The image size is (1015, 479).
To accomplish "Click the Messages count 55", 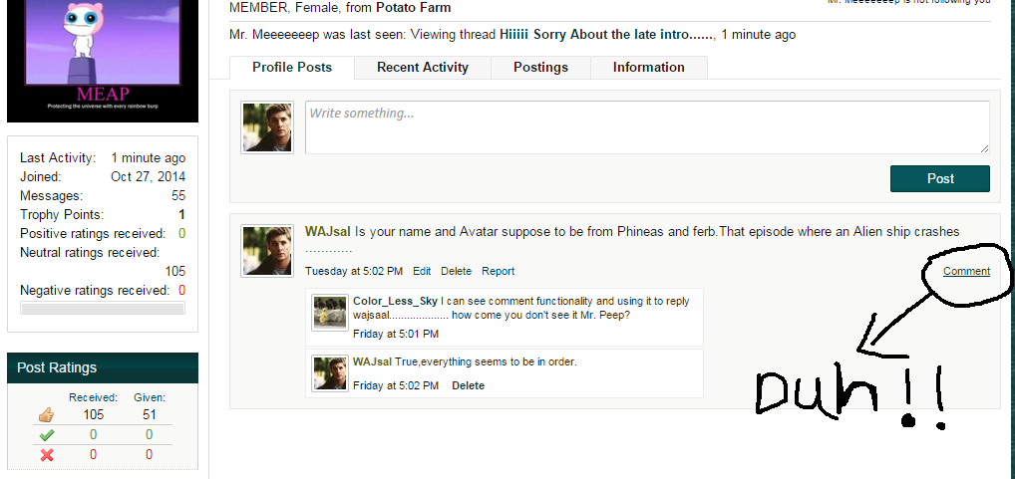I will coord(178,195).
